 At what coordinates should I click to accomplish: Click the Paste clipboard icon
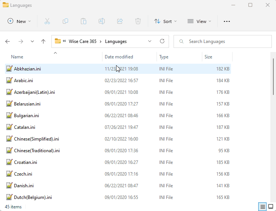84,21
